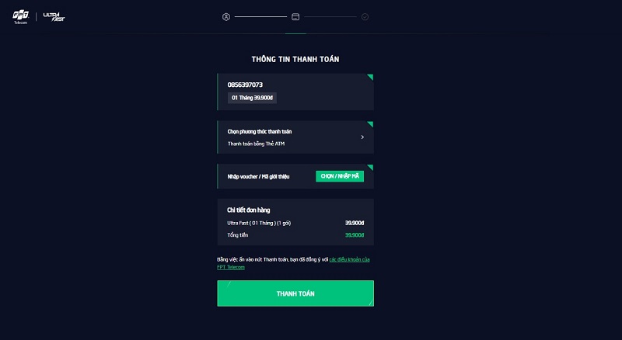Click the Ultra Fast logo
622x340 pixels.
54,16
